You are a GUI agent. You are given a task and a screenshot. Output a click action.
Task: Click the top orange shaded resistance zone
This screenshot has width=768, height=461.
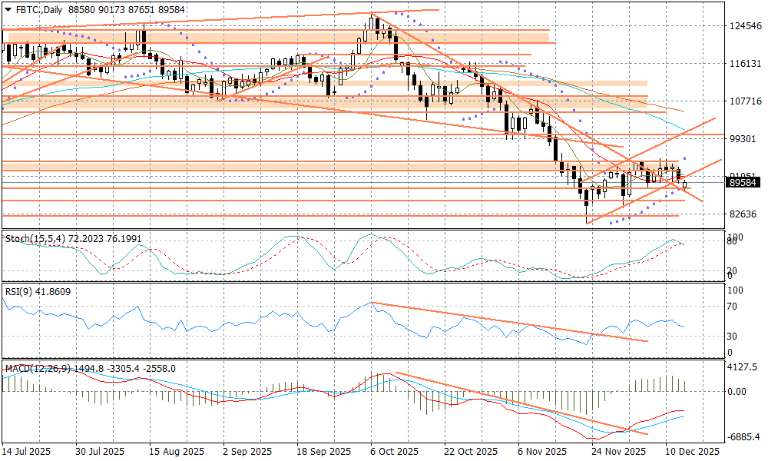276,36
